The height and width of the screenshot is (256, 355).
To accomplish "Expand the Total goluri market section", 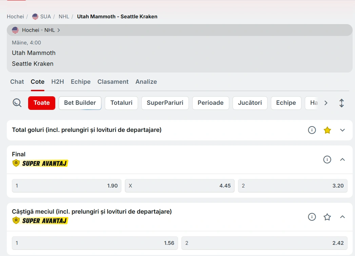I will click(x=342, y=130).
